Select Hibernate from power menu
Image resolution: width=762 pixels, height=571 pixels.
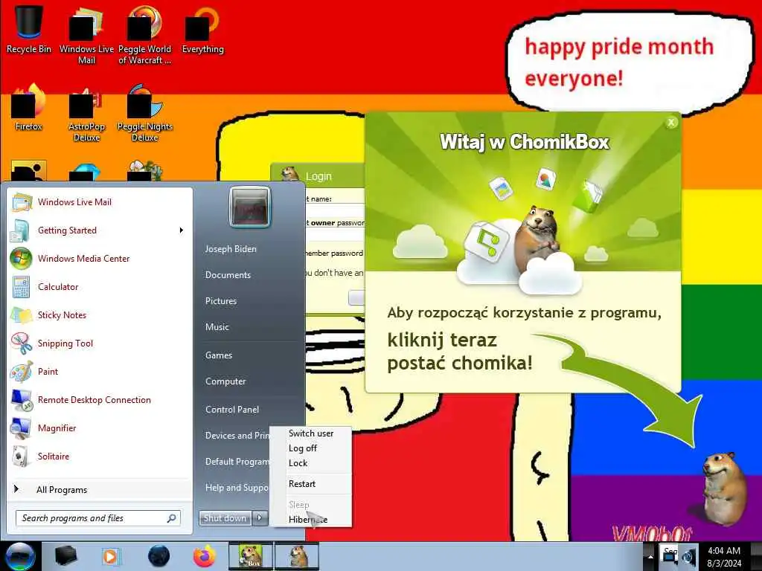pyautogui.click(x=310, y=519)
